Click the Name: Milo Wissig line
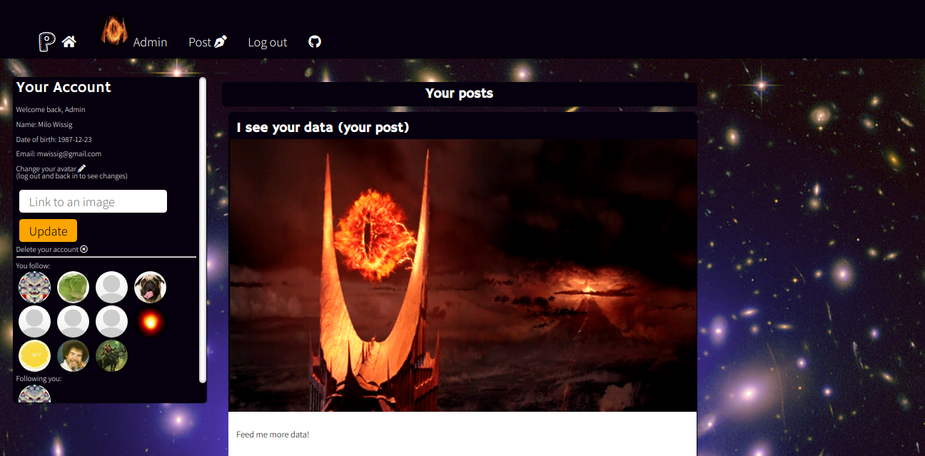925x456 pixels. (44, 124)
